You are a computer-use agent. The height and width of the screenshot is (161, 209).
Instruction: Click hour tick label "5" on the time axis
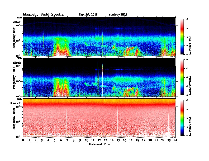tap(55, 140)
